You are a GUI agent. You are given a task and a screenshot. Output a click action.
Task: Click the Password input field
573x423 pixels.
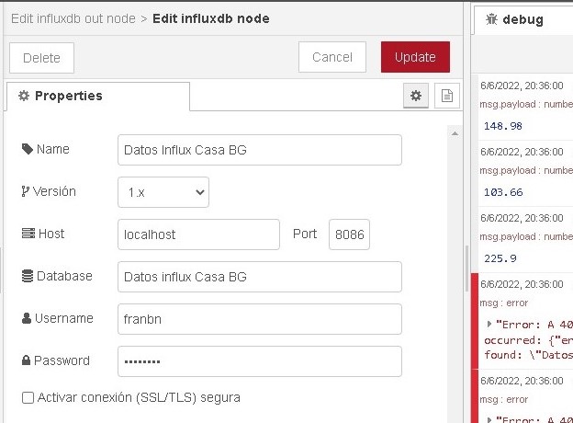(x=260, y=361)
